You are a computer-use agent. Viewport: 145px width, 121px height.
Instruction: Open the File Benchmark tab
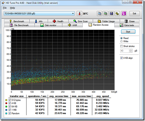coord(19,25)
